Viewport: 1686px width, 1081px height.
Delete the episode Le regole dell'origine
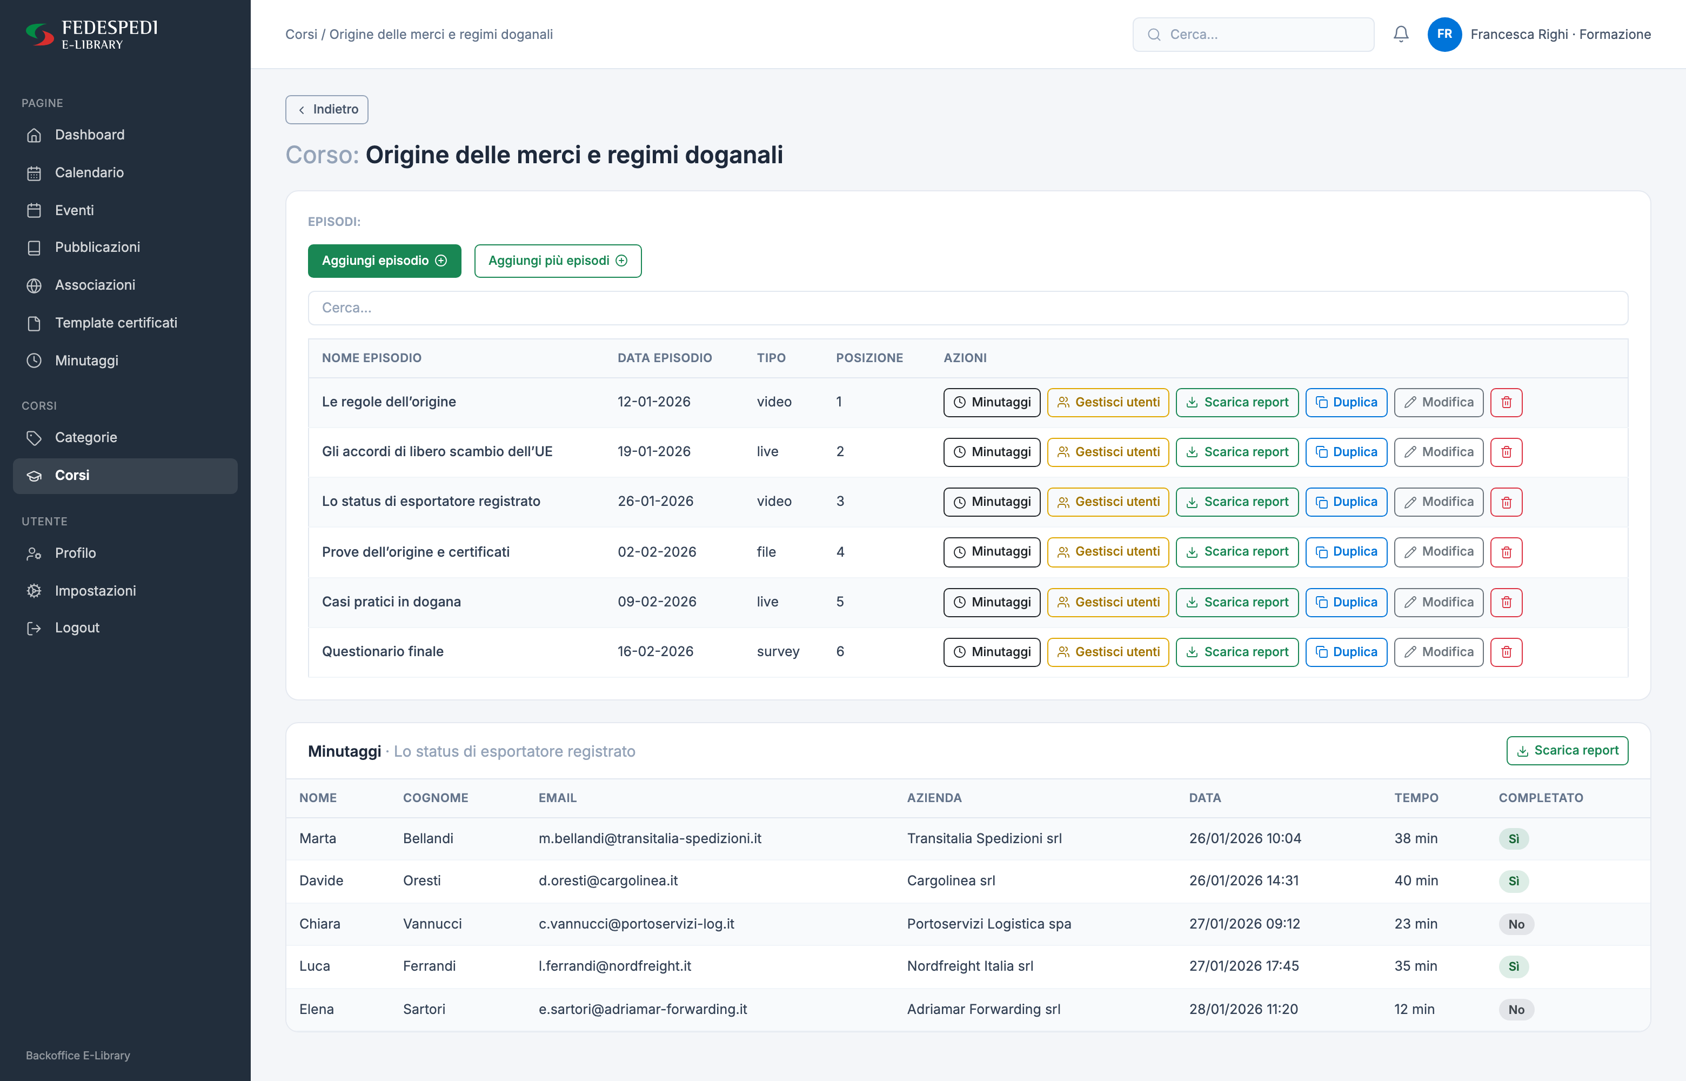[x=1506, y=402]
